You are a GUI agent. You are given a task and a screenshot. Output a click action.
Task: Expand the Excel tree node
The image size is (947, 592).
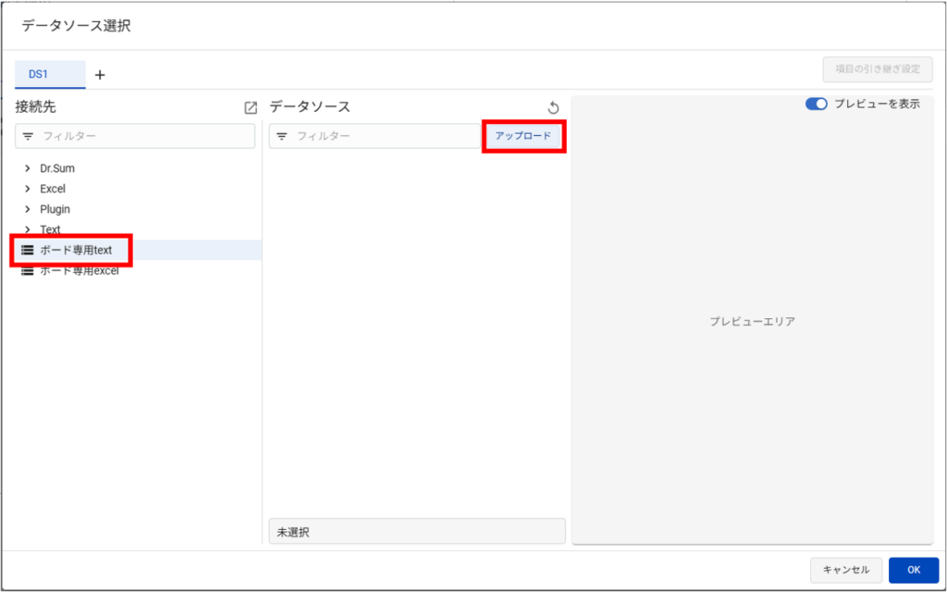[x=27, y=189]
